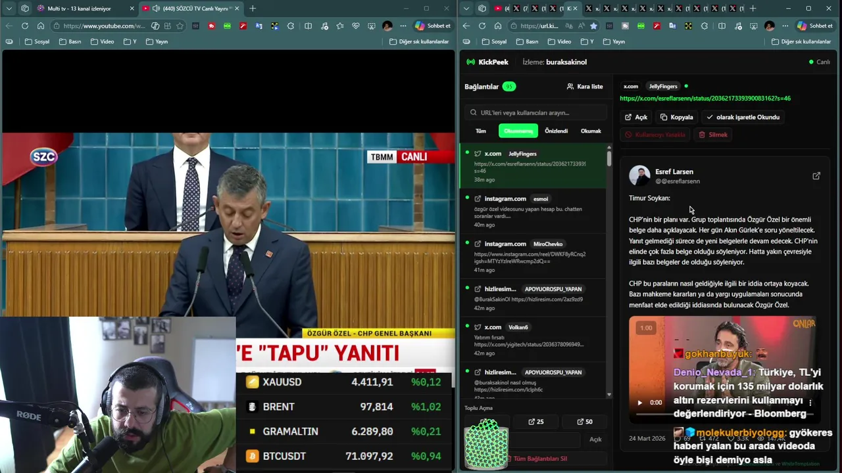
Task: Open the embedded video options menu
Action: tap(810, 403)
